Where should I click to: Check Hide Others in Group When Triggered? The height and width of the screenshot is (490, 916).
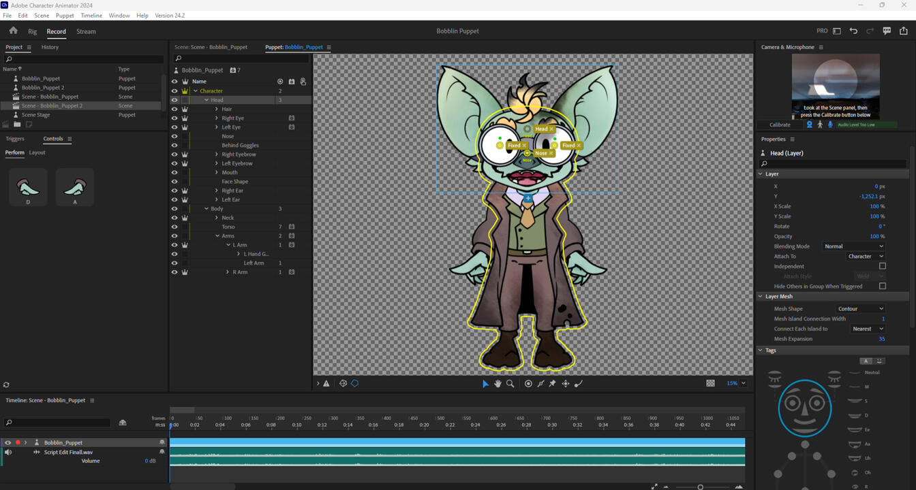[882, 287]
